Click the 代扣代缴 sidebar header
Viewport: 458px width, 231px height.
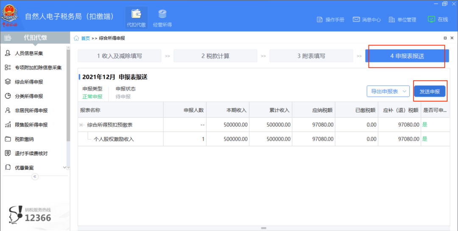pos(35,38)
